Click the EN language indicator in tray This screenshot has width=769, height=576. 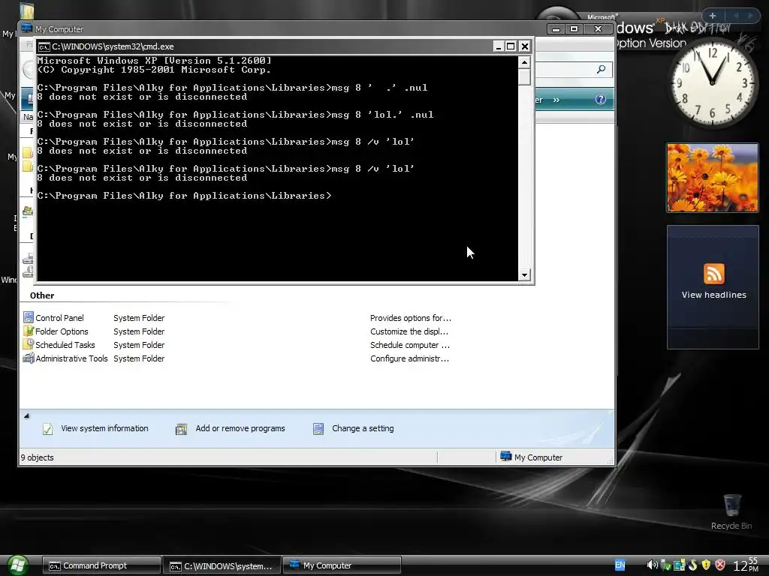coord(620,565)
